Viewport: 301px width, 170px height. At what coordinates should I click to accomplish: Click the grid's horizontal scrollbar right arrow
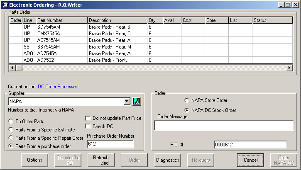[x=289, y=68]
